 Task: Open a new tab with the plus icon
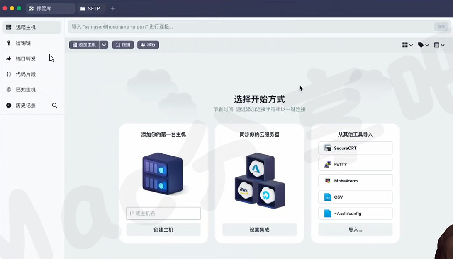pos(114,8)
